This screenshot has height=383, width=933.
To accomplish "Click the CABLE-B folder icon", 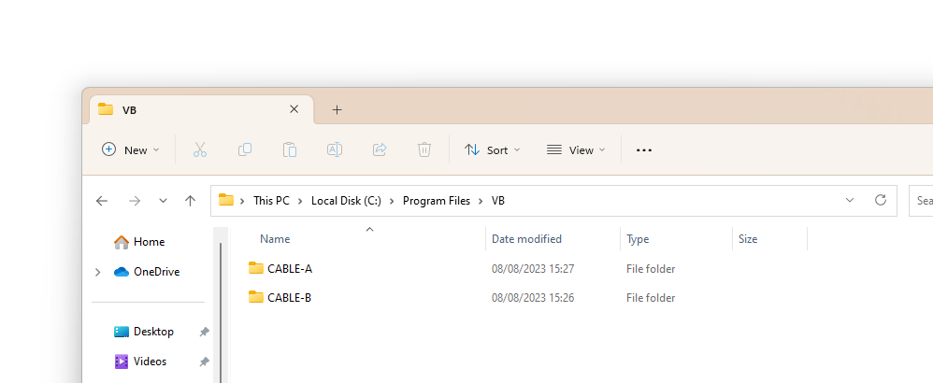I will point(256,297).
